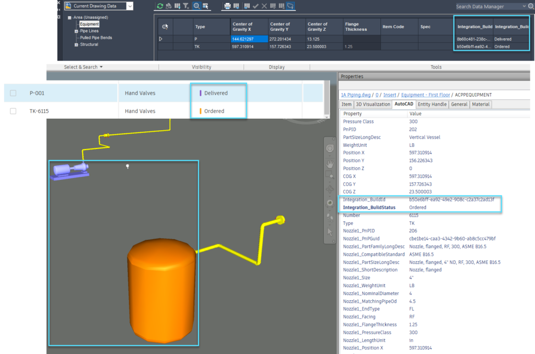Open the Current Drawing Data dropdown
Viewport: 535px width, 354px height.
130,6
